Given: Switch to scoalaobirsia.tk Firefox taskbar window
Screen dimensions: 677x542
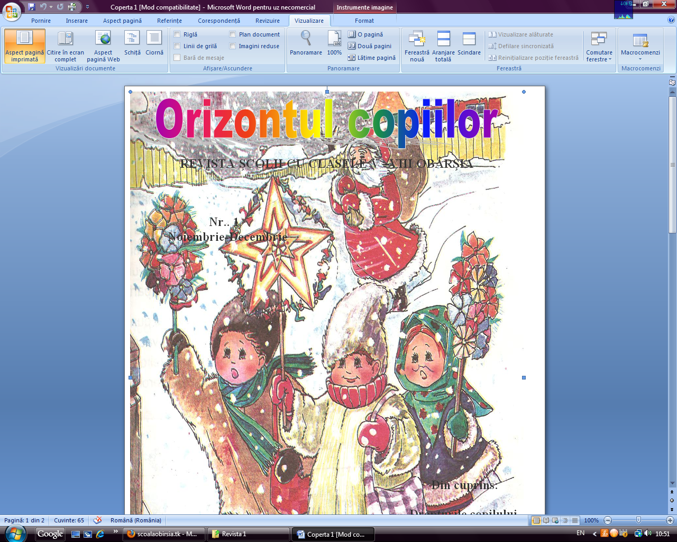Looking at the screenshot, I should (x=164, y=534).
